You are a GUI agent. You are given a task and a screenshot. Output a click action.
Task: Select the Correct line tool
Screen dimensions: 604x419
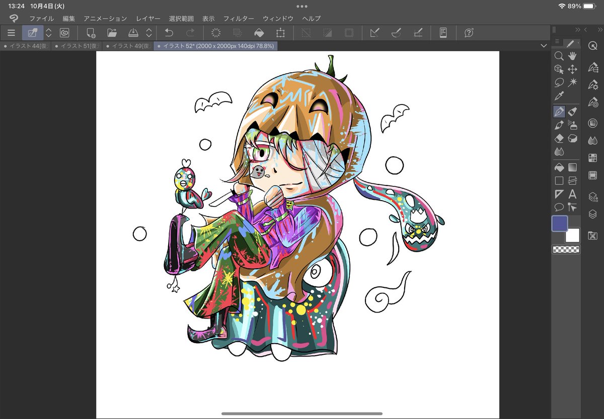572,207
